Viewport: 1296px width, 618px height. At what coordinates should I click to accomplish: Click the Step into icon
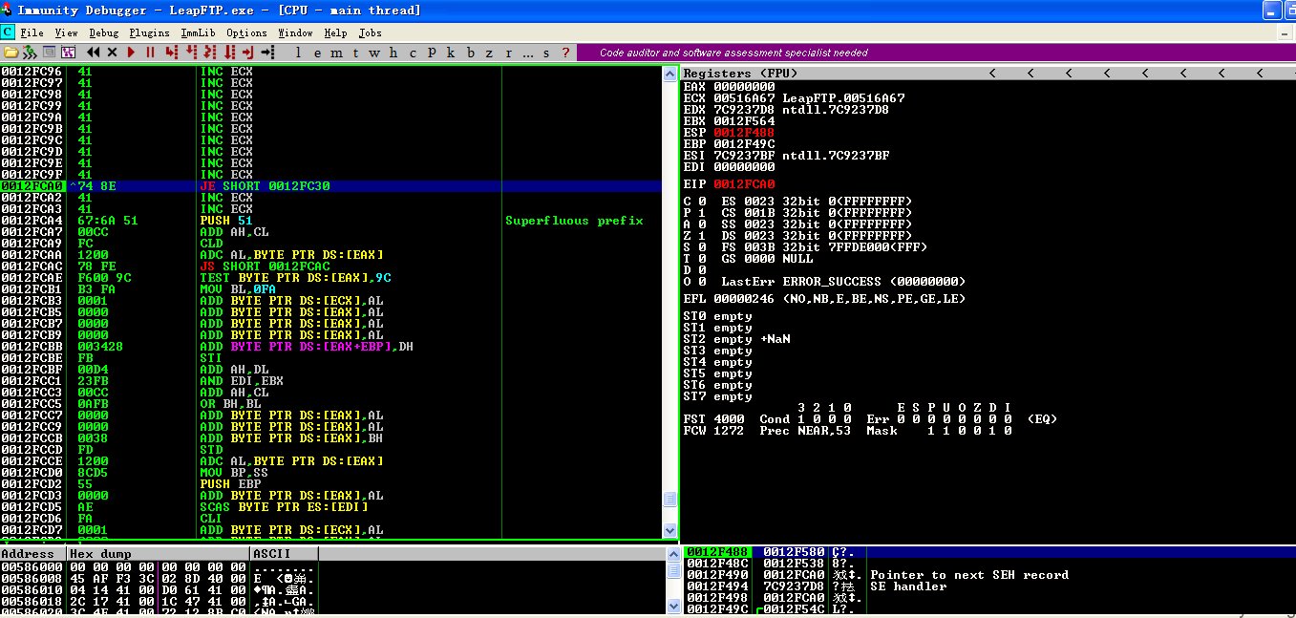tap(172, 52)
